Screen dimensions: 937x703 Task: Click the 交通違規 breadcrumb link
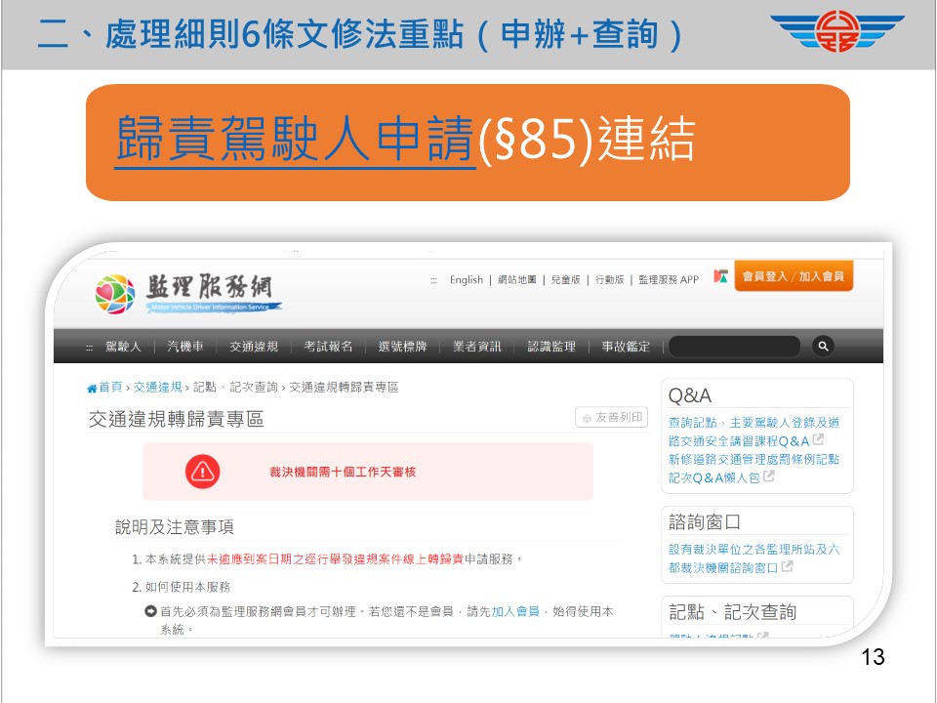click(157, 389)
